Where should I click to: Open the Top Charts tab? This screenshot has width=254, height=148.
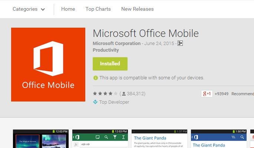[x=98, y=9]
